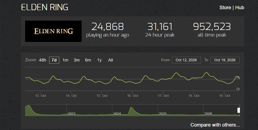Click the 19. Oct axis label

(225, 96)
